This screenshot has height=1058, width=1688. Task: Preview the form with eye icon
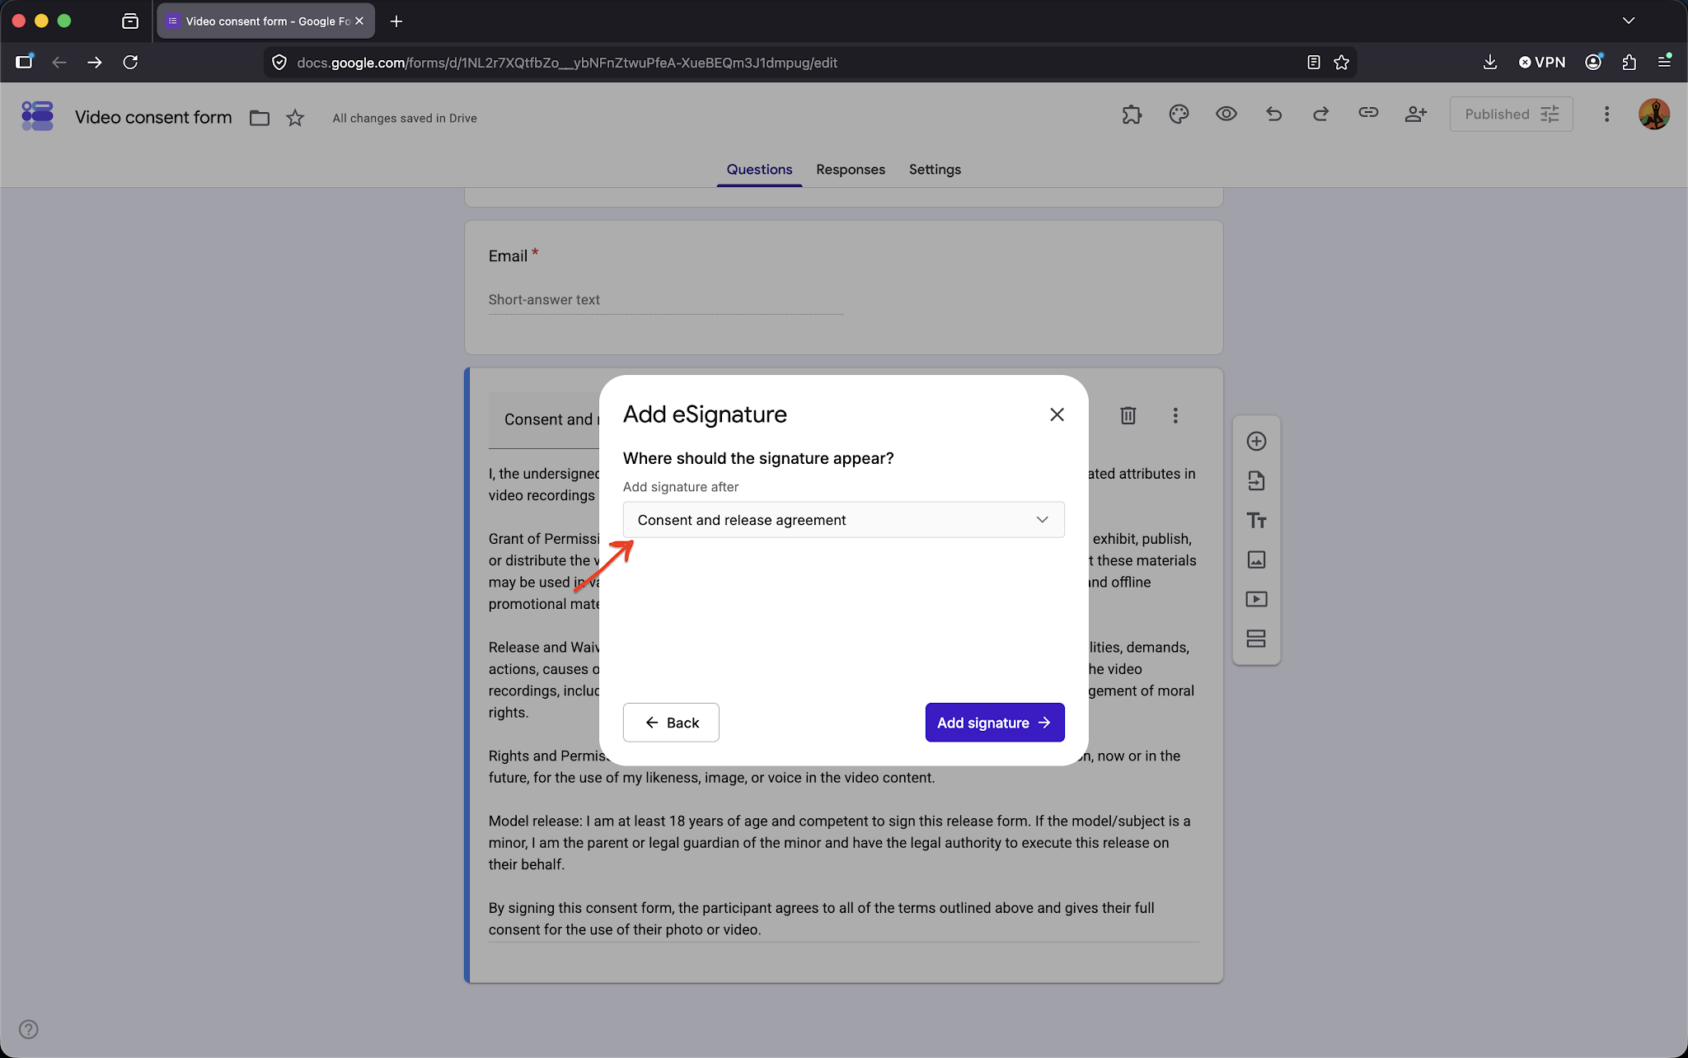coord(1226,114)
